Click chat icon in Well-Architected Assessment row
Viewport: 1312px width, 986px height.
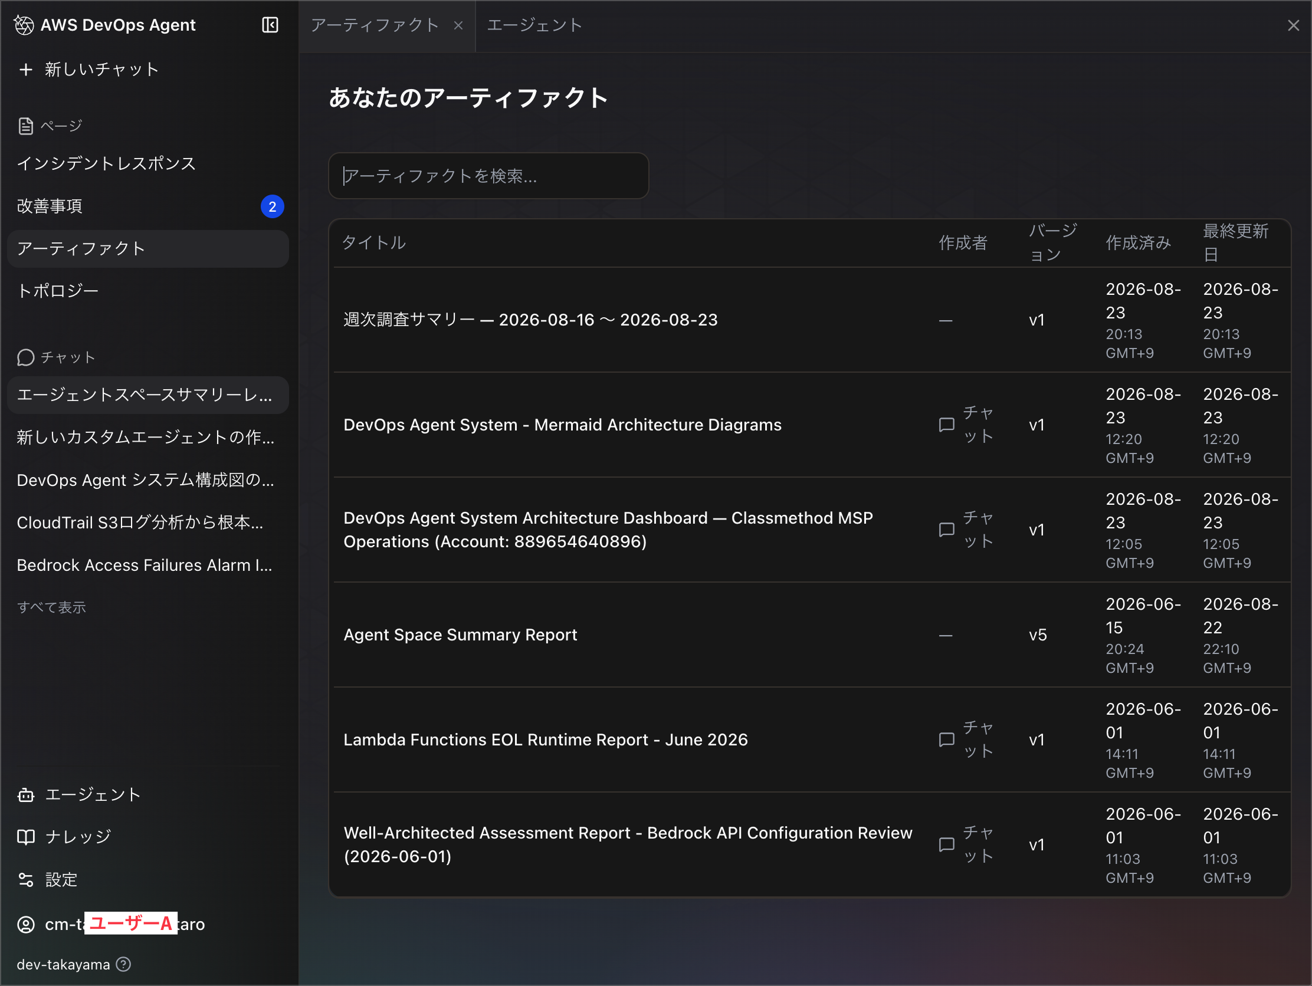coord(947,845)
